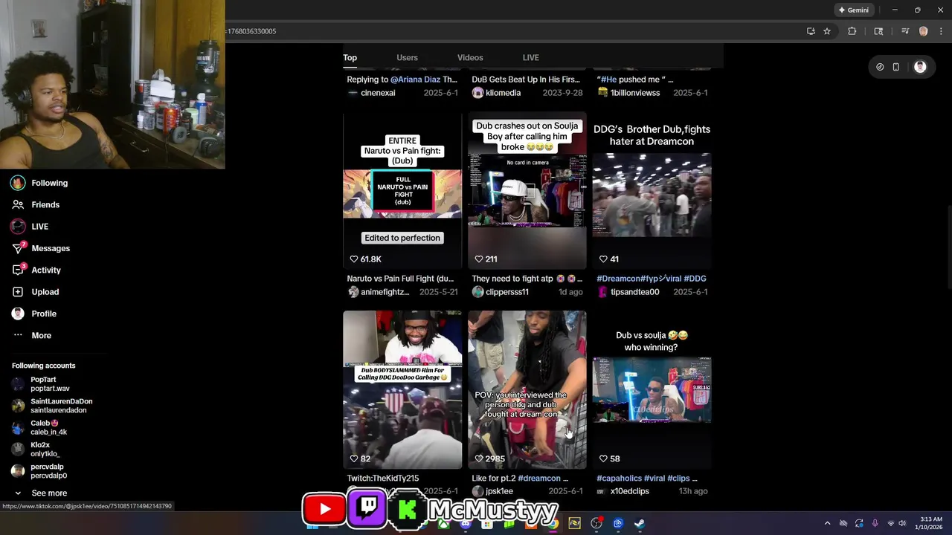952x535 pixels.
Task: Open POV you interviewed the person video
Action: coord(527,389)
